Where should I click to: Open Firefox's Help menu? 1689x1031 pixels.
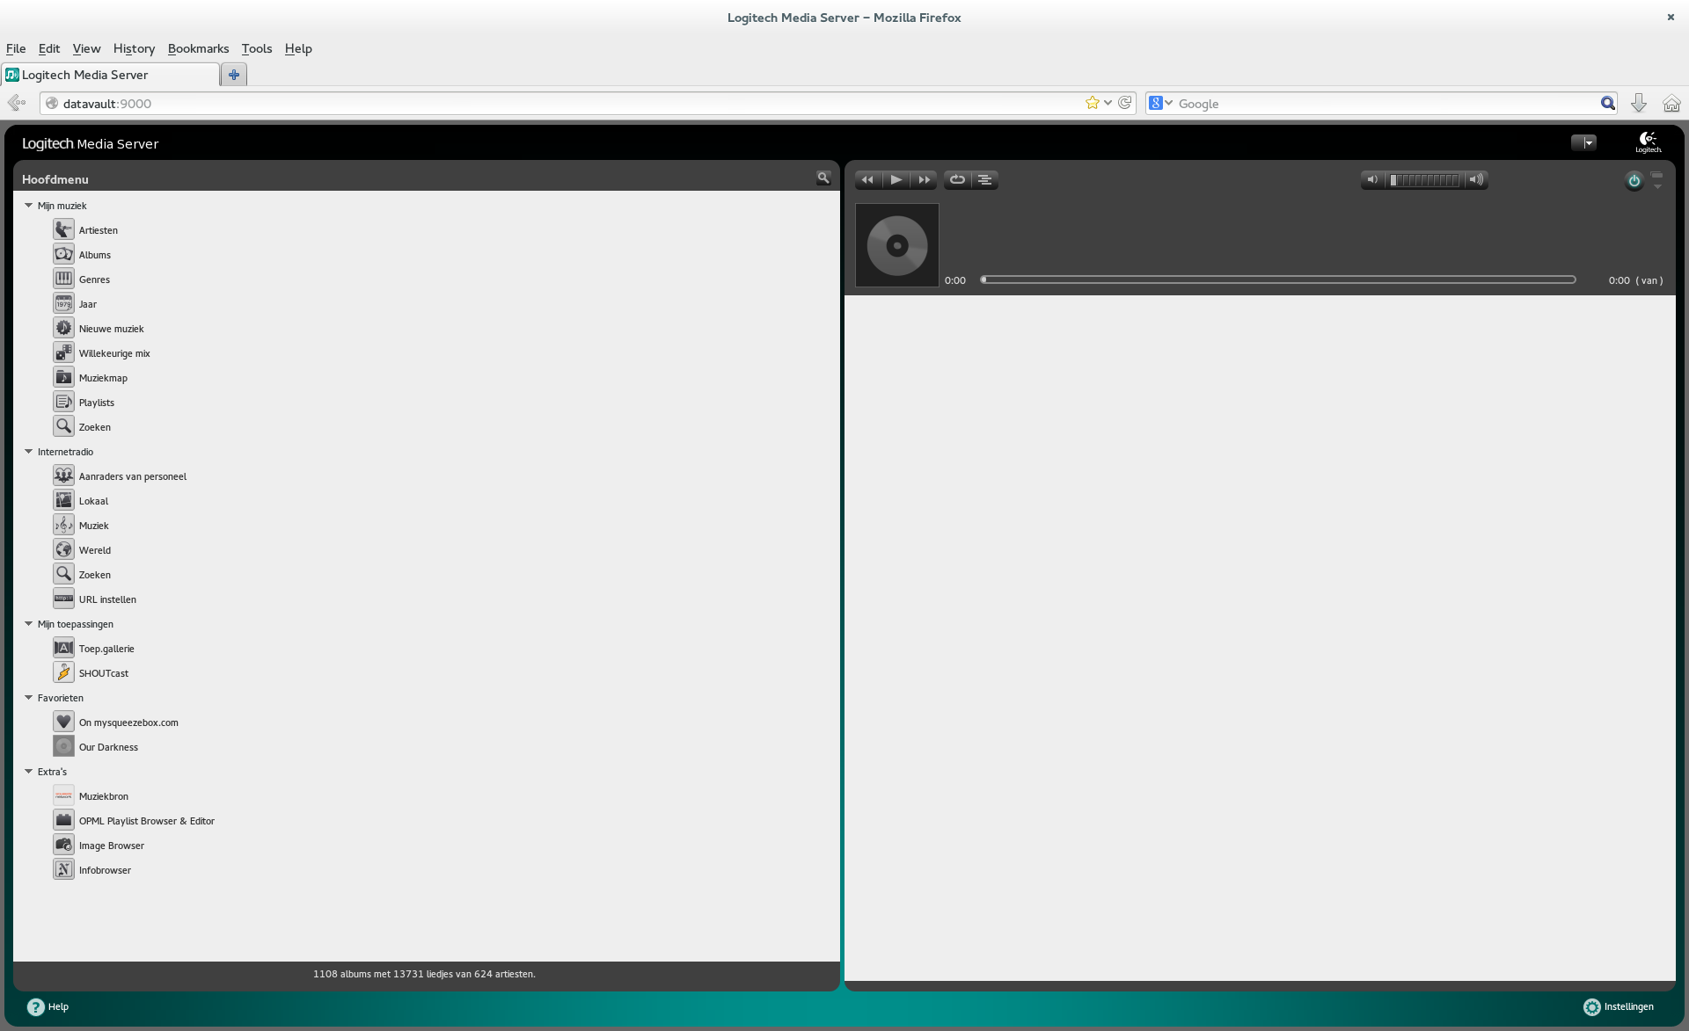298,48
